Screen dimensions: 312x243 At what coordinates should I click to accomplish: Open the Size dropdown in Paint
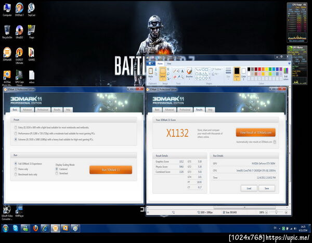tap(228, 74)
